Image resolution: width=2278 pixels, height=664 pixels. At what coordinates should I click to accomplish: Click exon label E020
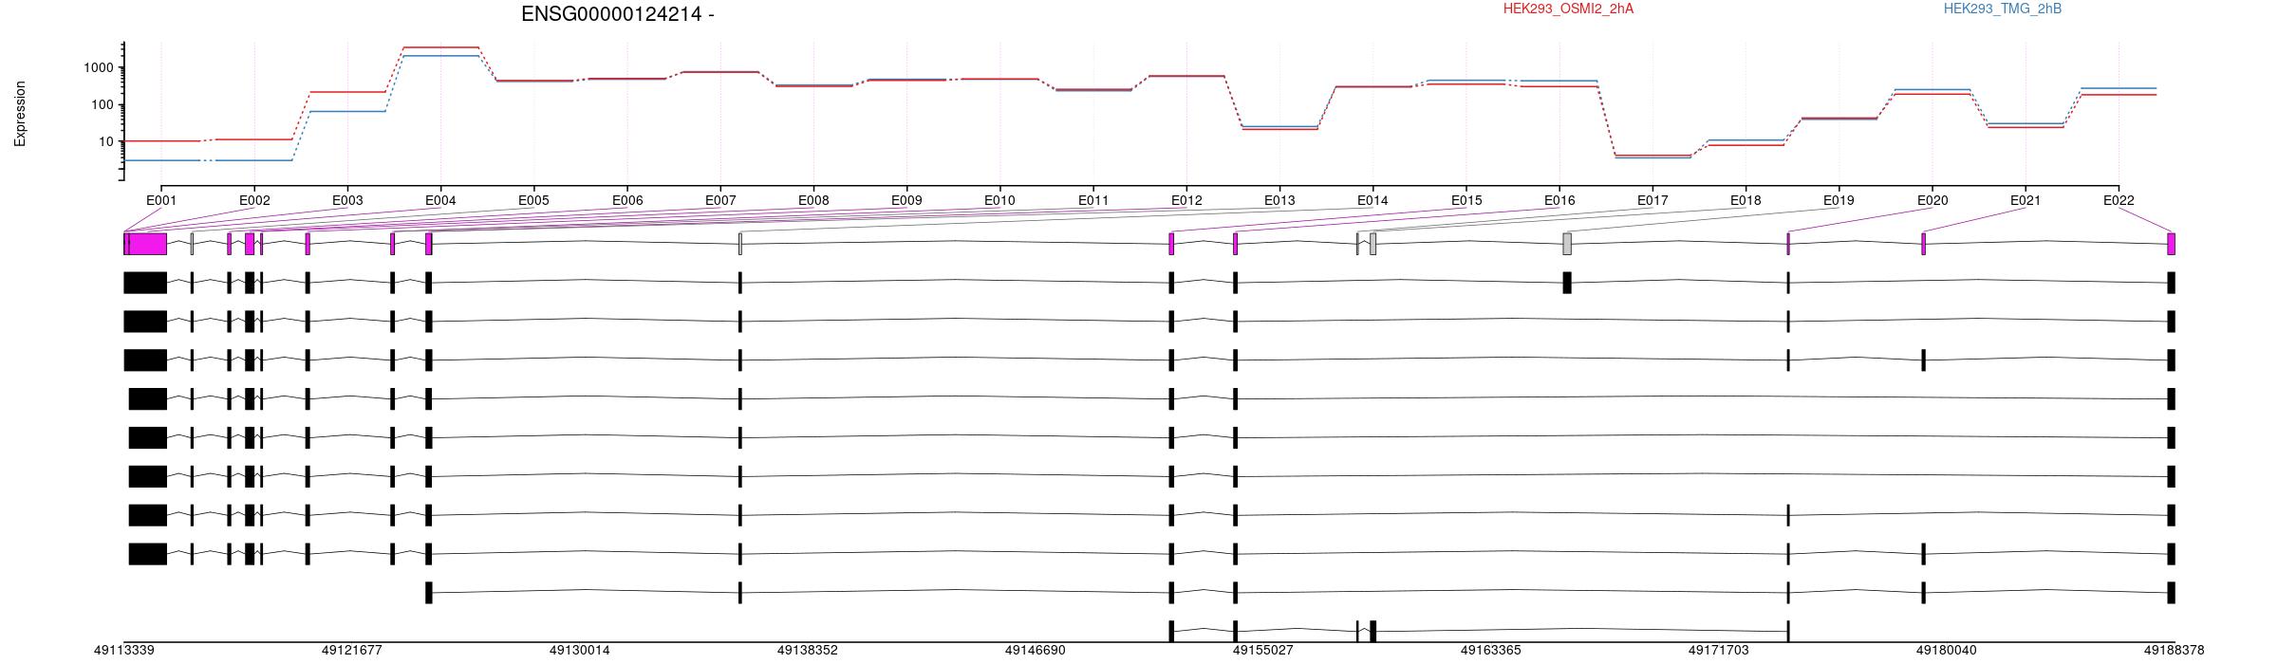tap(1933, 200)
